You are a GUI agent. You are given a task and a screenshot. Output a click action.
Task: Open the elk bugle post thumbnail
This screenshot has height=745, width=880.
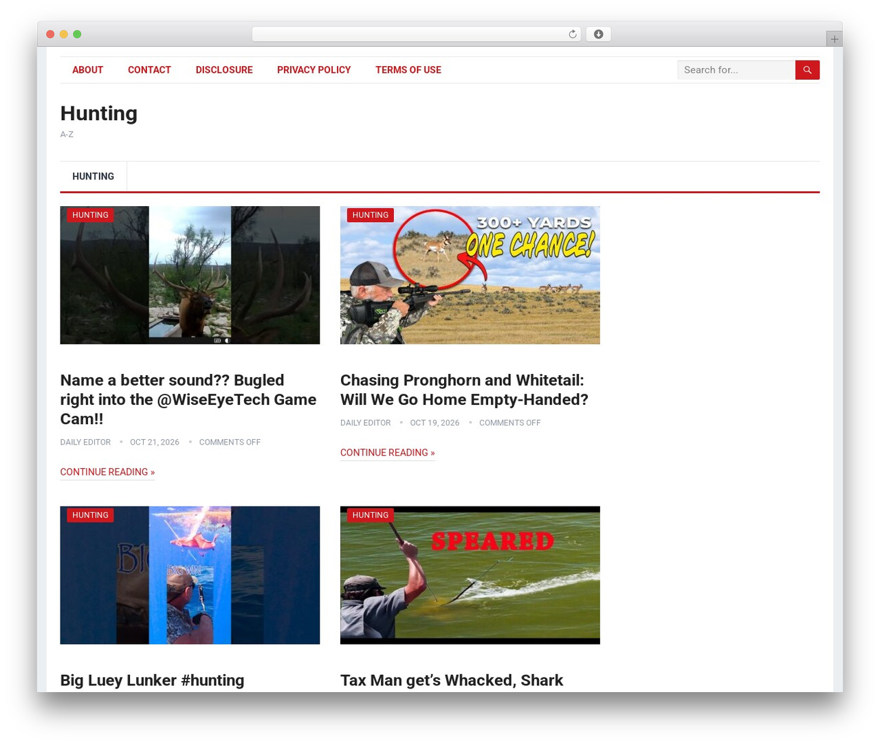click(x=190, y=275)
